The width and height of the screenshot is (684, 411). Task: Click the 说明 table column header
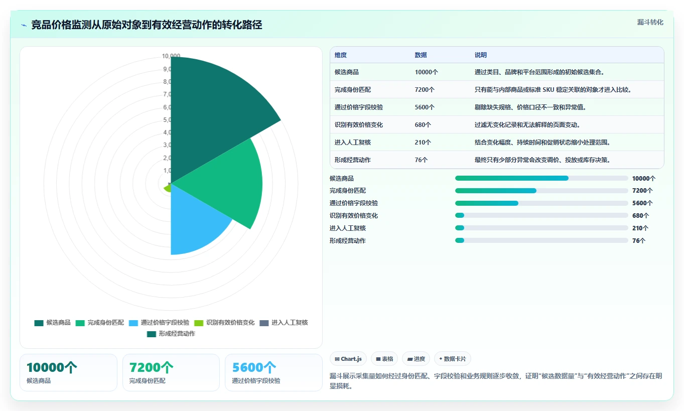click(x=480, y=55)
